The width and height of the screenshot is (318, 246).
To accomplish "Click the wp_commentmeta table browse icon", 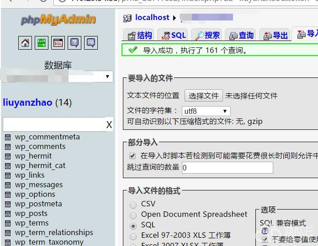I will coord(8,137).
